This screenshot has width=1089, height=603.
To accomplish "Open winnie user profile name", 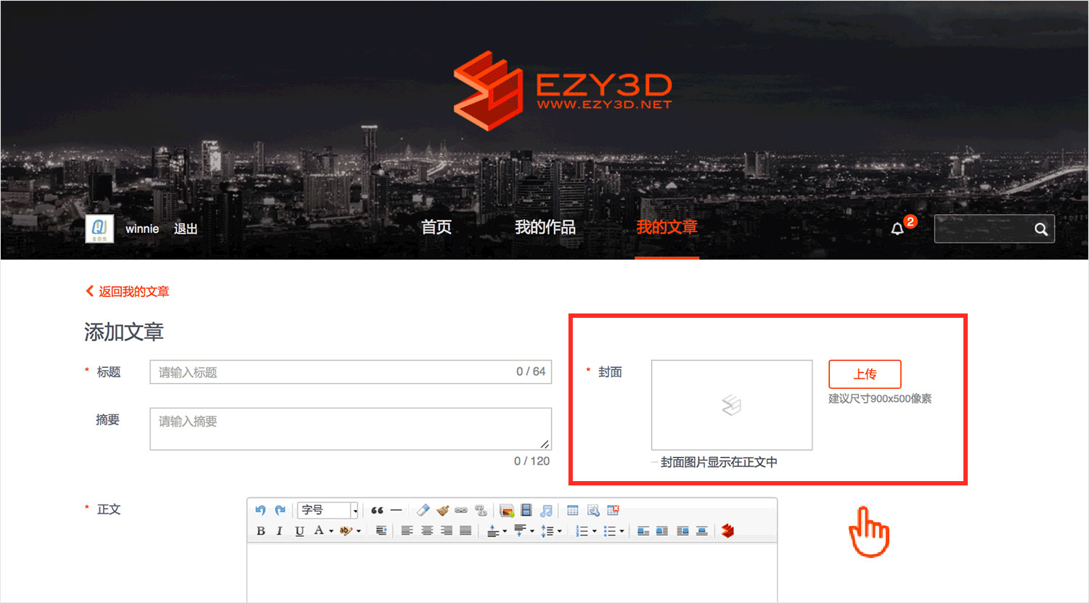I will 142,229.
